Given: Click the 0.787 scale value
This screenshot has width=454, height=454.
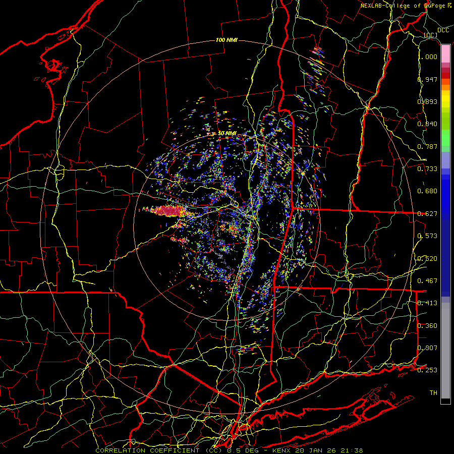Looking at the screenshot, I should click(427, 146).
